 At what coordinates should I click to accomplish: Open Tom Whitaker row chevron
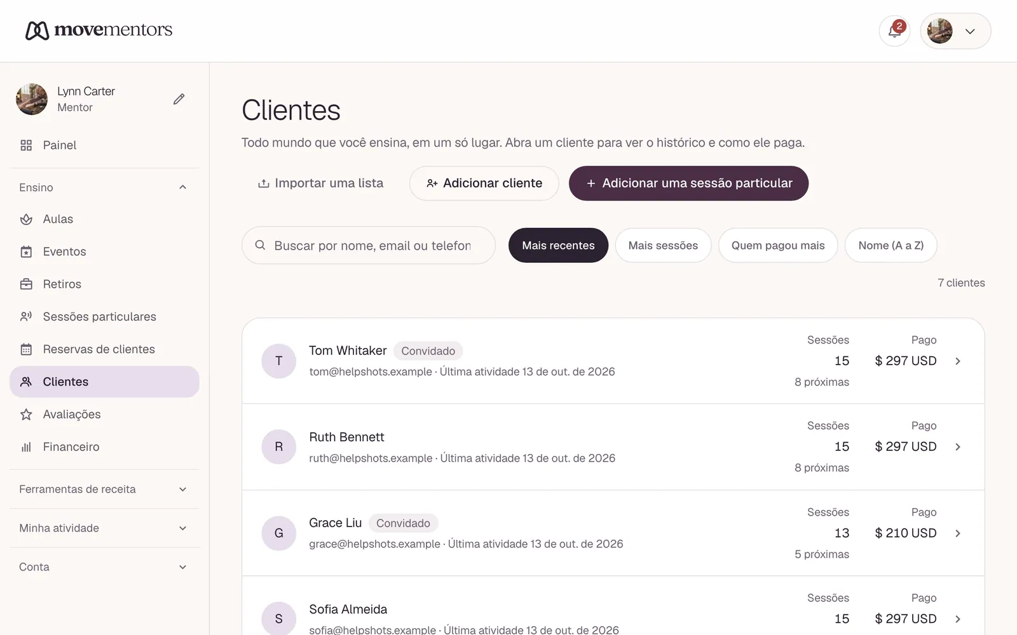[x=958, y=361]
